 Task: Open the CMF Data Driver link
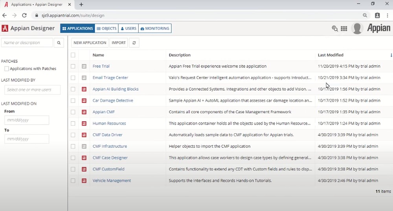(x=108, y=135)
